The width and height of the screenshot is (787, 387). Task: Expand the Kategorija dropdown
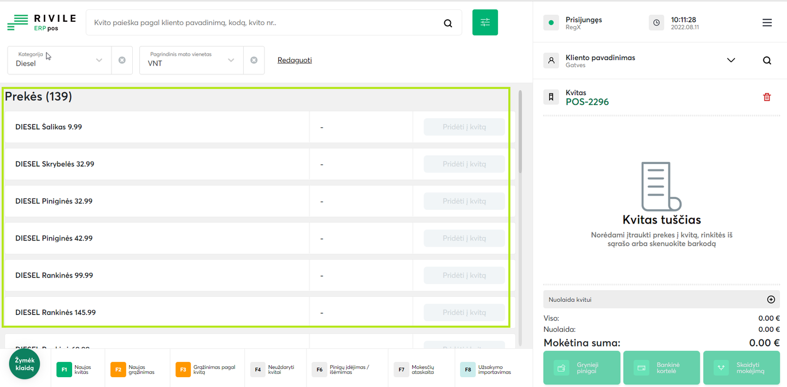click(99, 60)
